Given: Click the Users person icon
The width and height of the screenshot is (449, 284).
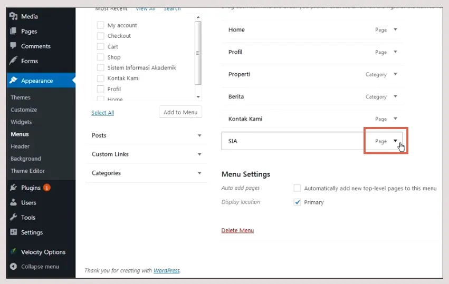Looking at the screenshot, I should pos(13,202).
